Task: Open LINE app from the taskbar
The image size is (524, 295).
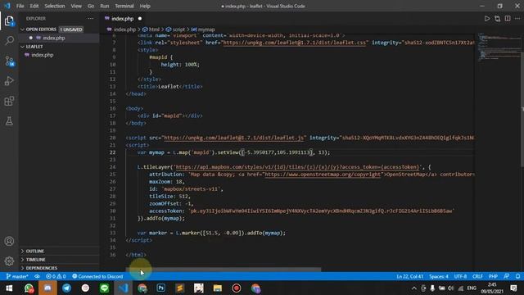Action: (104, 288)
